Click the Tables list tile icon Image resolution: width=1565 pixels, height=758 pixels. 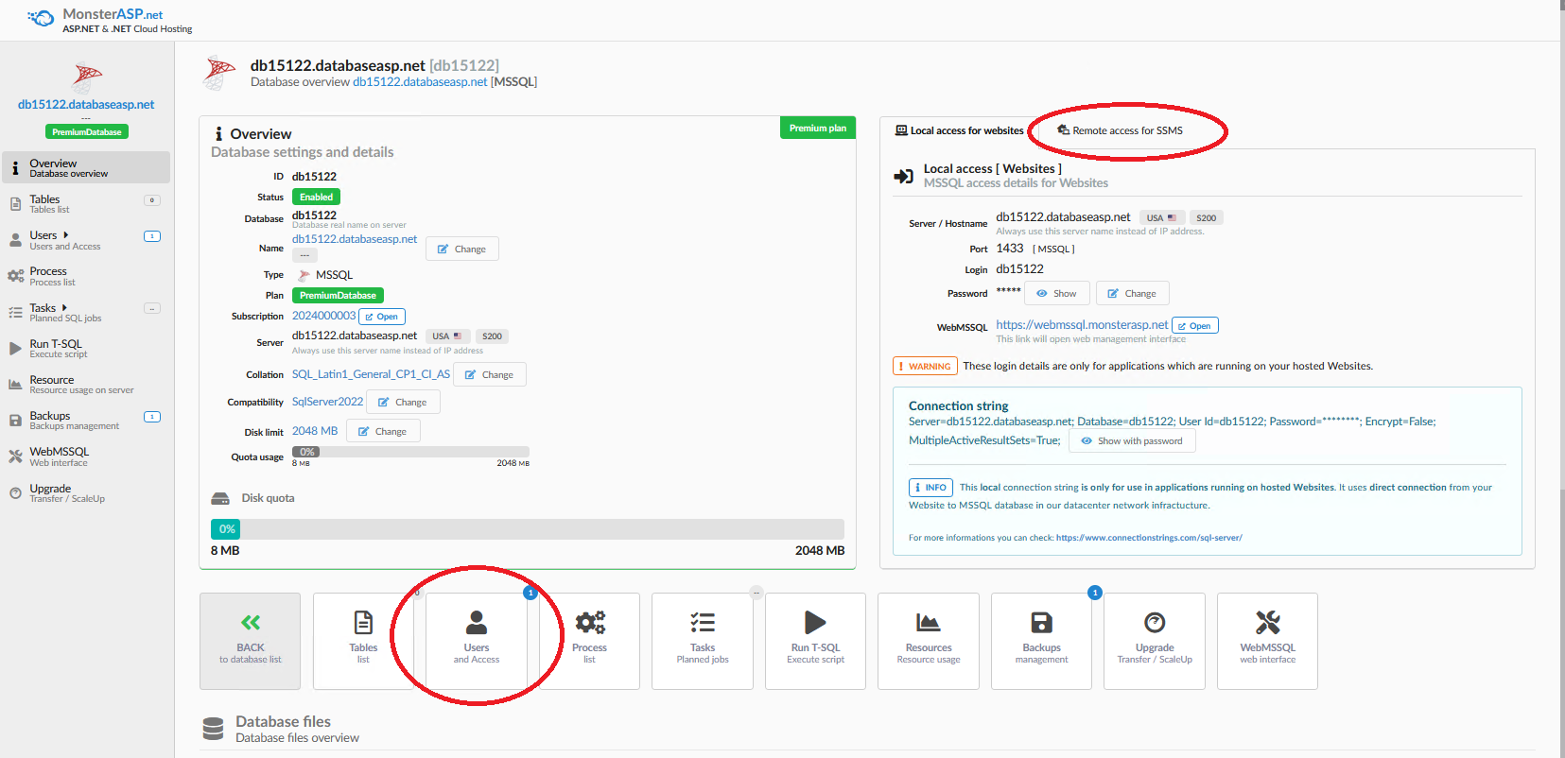363,623
